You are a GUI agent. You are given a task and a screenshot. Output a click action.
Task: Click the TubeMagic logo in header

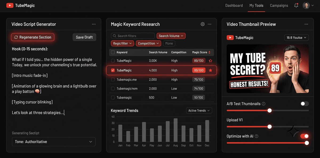pyautogui.click(x=21, y=5)
